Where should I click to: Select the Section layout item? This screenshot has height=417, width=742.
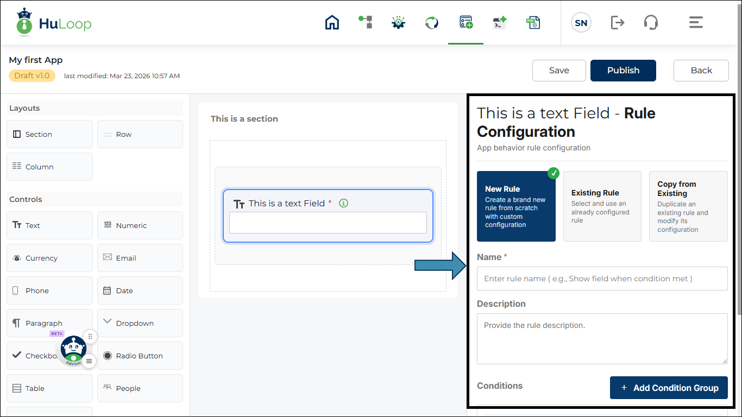click(x=49, y=134)
